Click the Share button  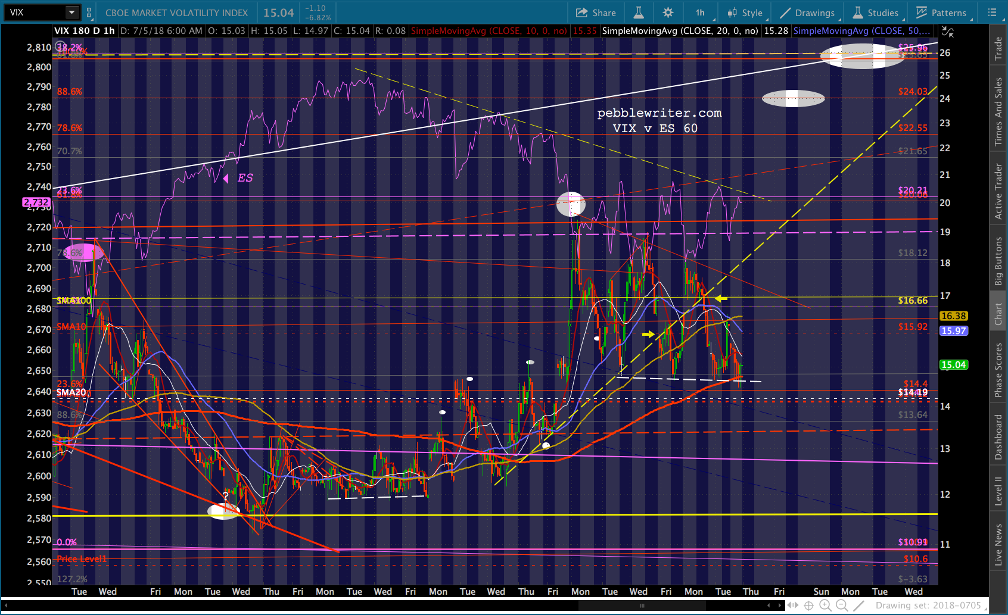[596, 13]
